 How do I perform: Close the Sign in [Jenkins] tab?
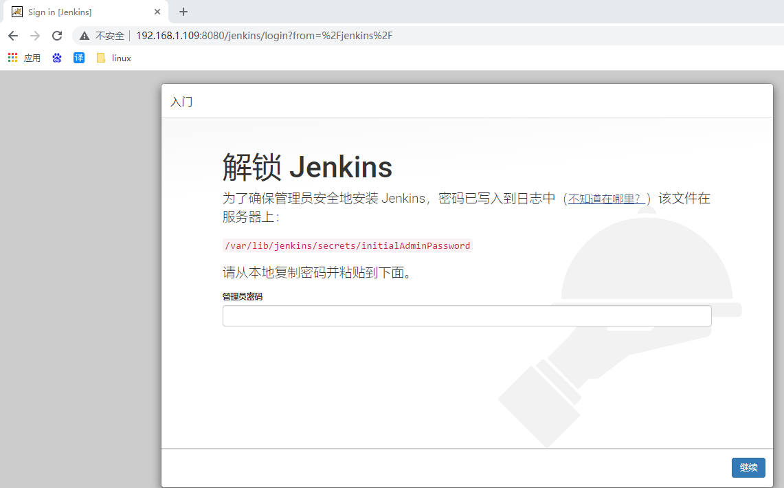click(x=157, y=12)
